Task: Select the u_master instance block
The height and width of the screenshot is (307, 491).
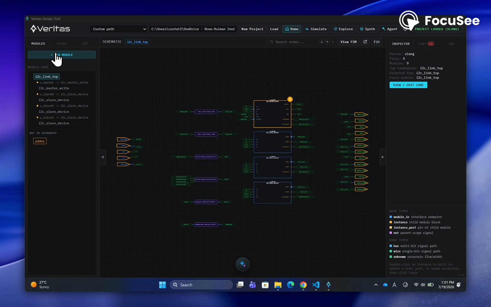Action: [x=272, y=114]
